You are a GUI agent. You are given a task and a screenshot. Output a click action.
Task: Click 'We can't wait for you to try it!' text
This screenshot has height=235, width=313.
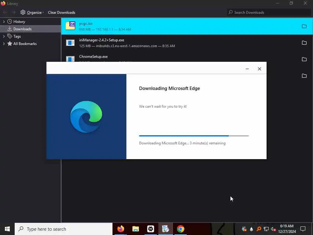(x=163, y=106)
